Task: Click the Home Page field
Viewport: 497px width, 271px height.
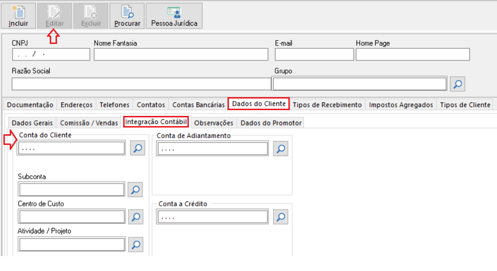Action: pos(412,55)
